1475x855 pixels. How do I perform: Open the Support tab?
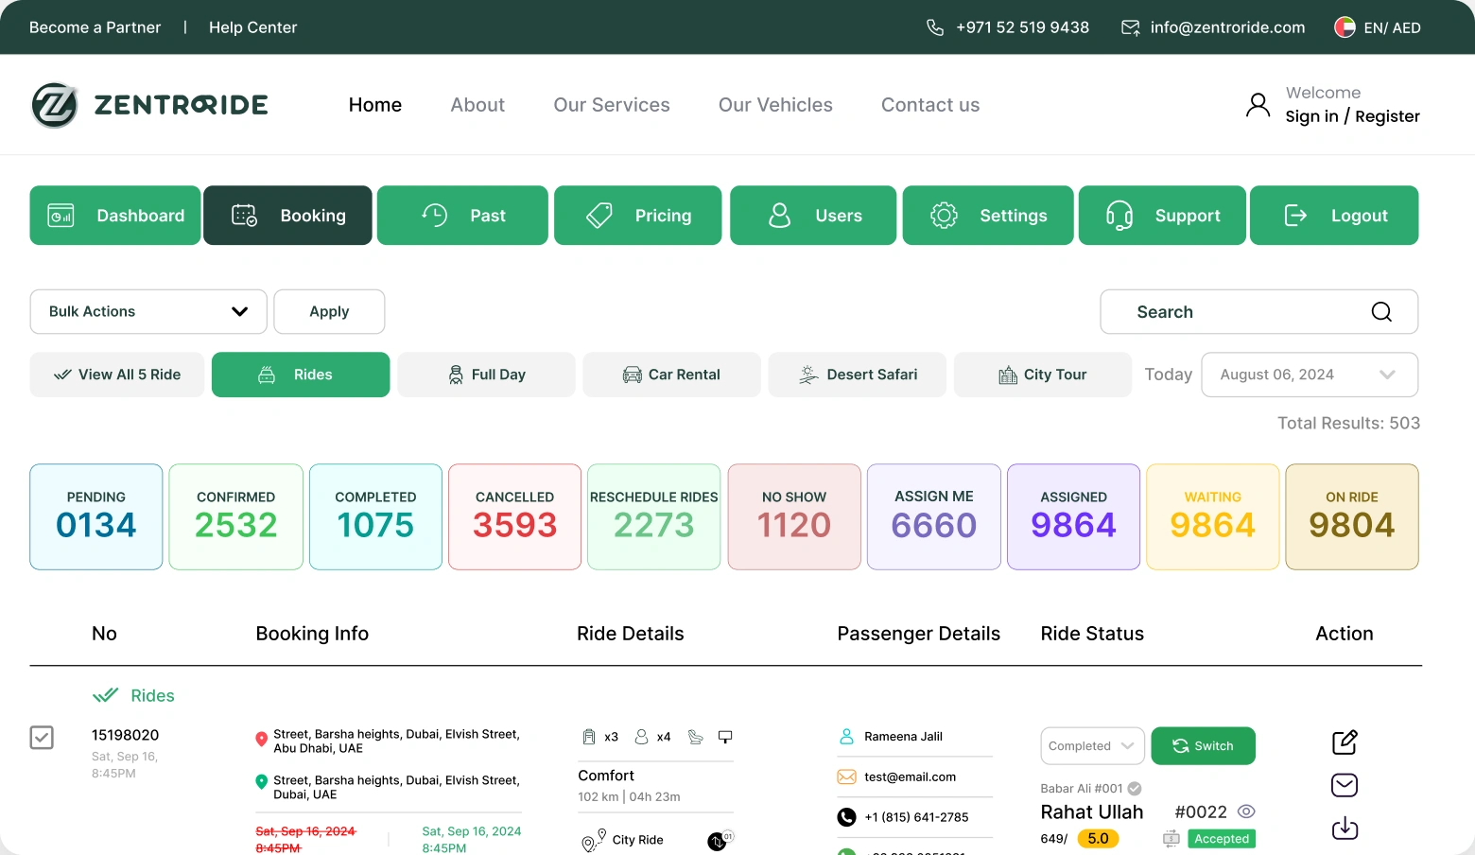[1162, 216]
